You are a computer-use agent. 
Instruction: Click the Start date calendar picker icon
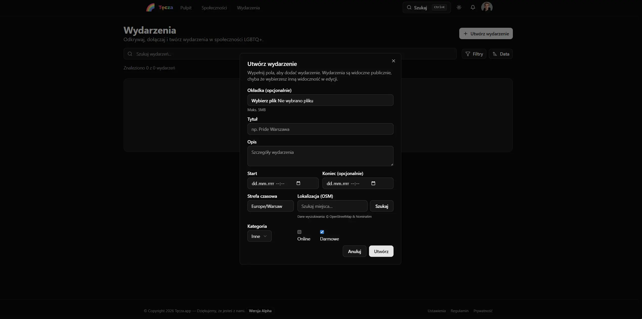pos(298,183)
